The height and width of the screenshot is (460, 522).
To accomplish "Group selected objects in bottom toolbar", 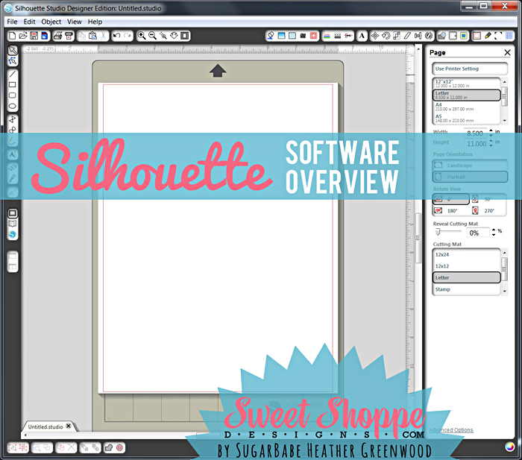I will coord(13,447).
